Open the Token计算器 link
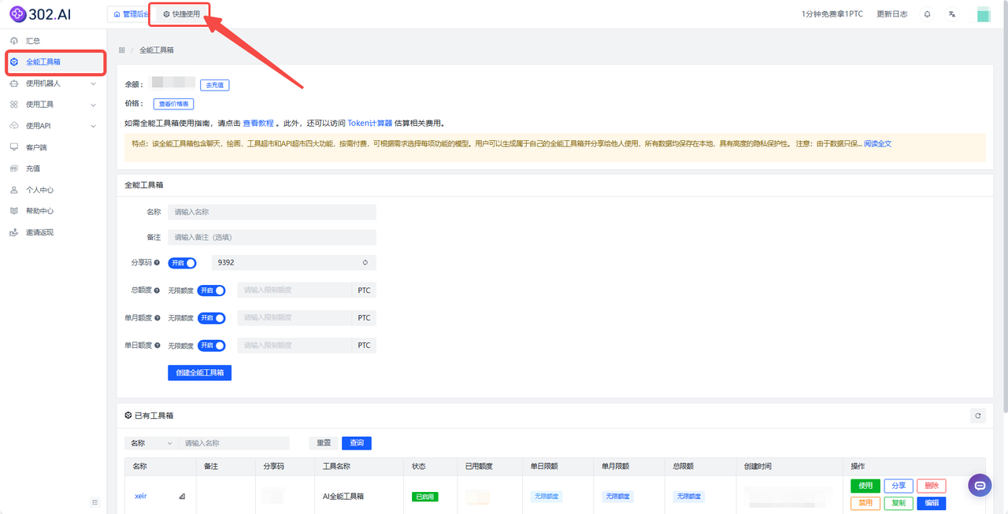Image resolution: width=1008 pixels, height=514 pixels. (x=369, y=124)
